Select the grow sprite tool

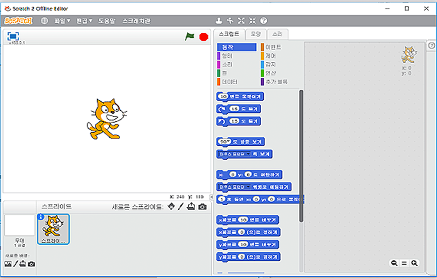click(241, 21)
